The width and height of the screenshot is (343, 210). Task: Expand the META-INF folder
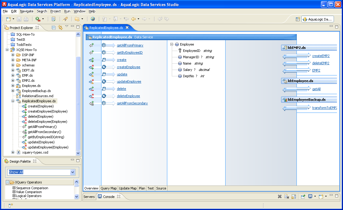(13, 60)
